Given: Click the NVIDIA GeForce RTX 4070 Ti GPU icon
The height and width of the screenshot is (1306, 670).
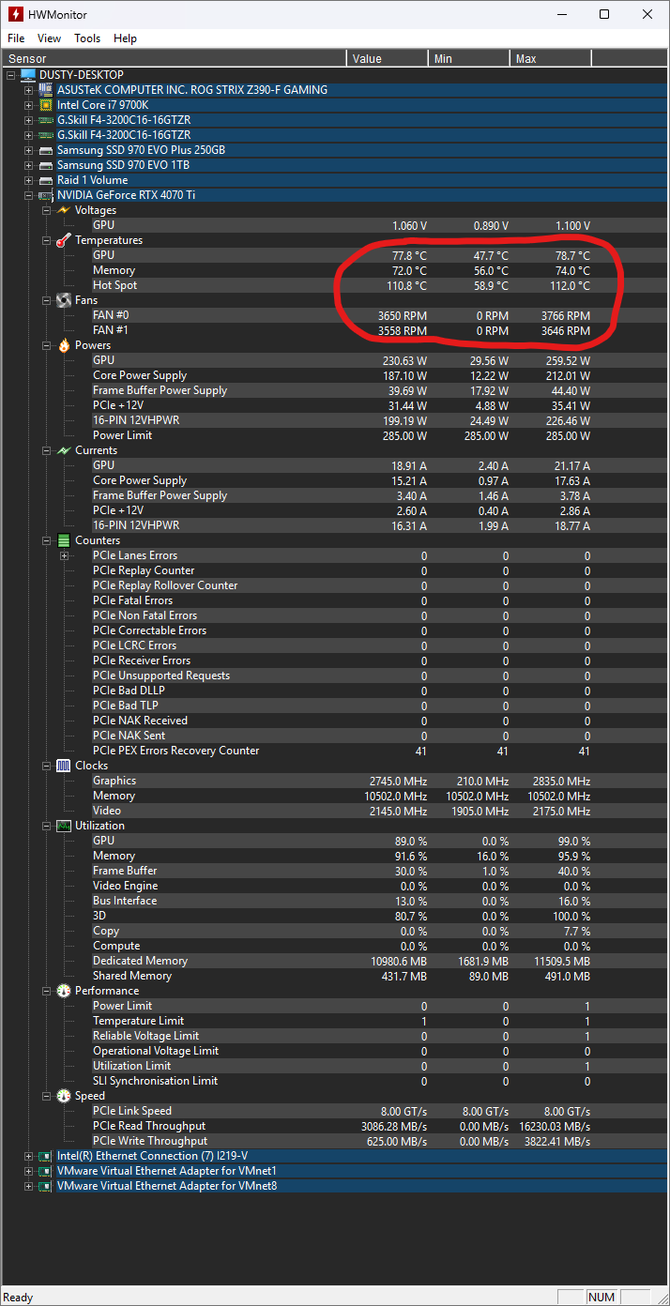Looking at the screenshot, I should pyautogui.click(x=46, y=195).
